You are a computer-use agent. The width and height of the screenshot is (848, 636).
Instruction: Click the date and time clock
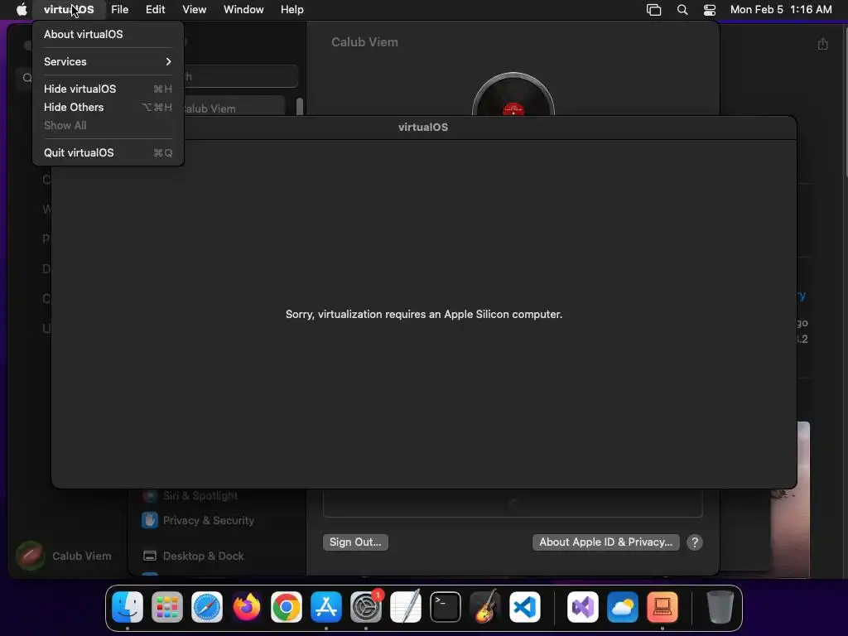click(781, 9)
